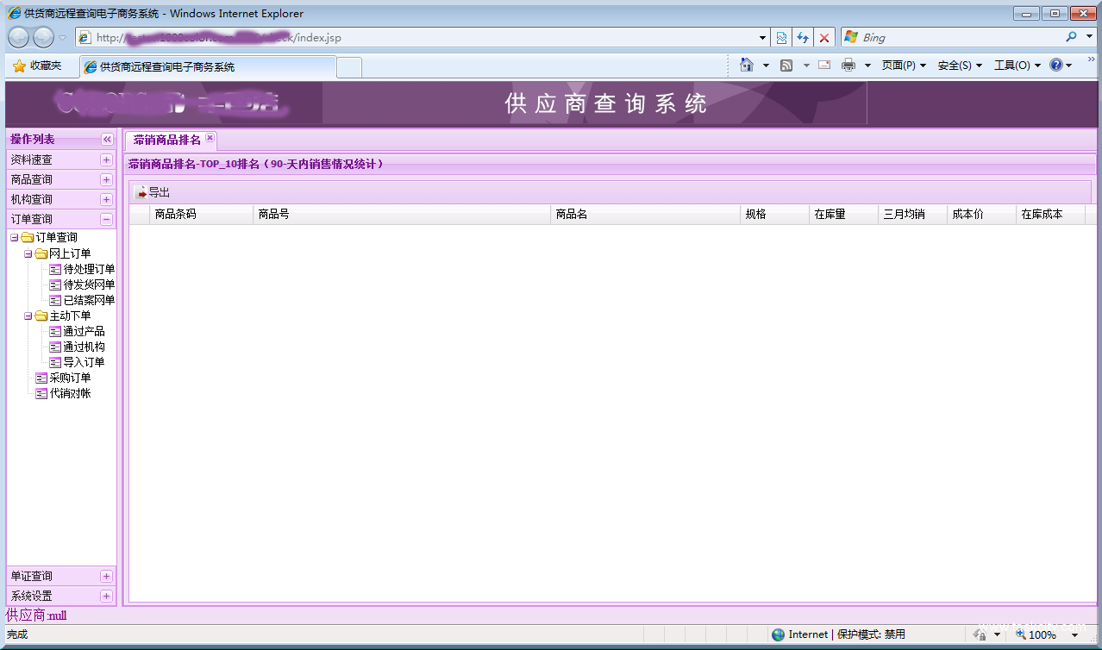Open Help via the question mark icon

1055,64
